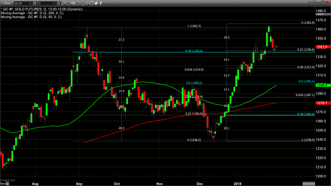331x186 pixels.
Task: Click the Twitter share icon
Action: (96, 3)
